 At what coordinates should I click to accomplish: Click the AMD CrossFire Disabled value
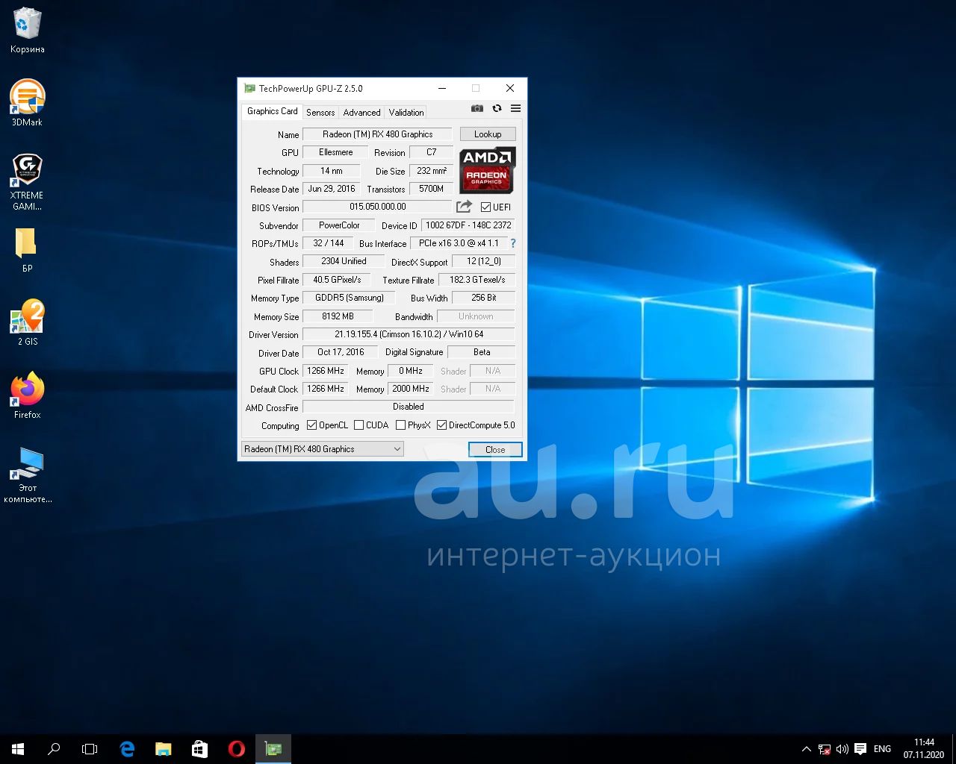pyautogui.click(x=409, y=407)
